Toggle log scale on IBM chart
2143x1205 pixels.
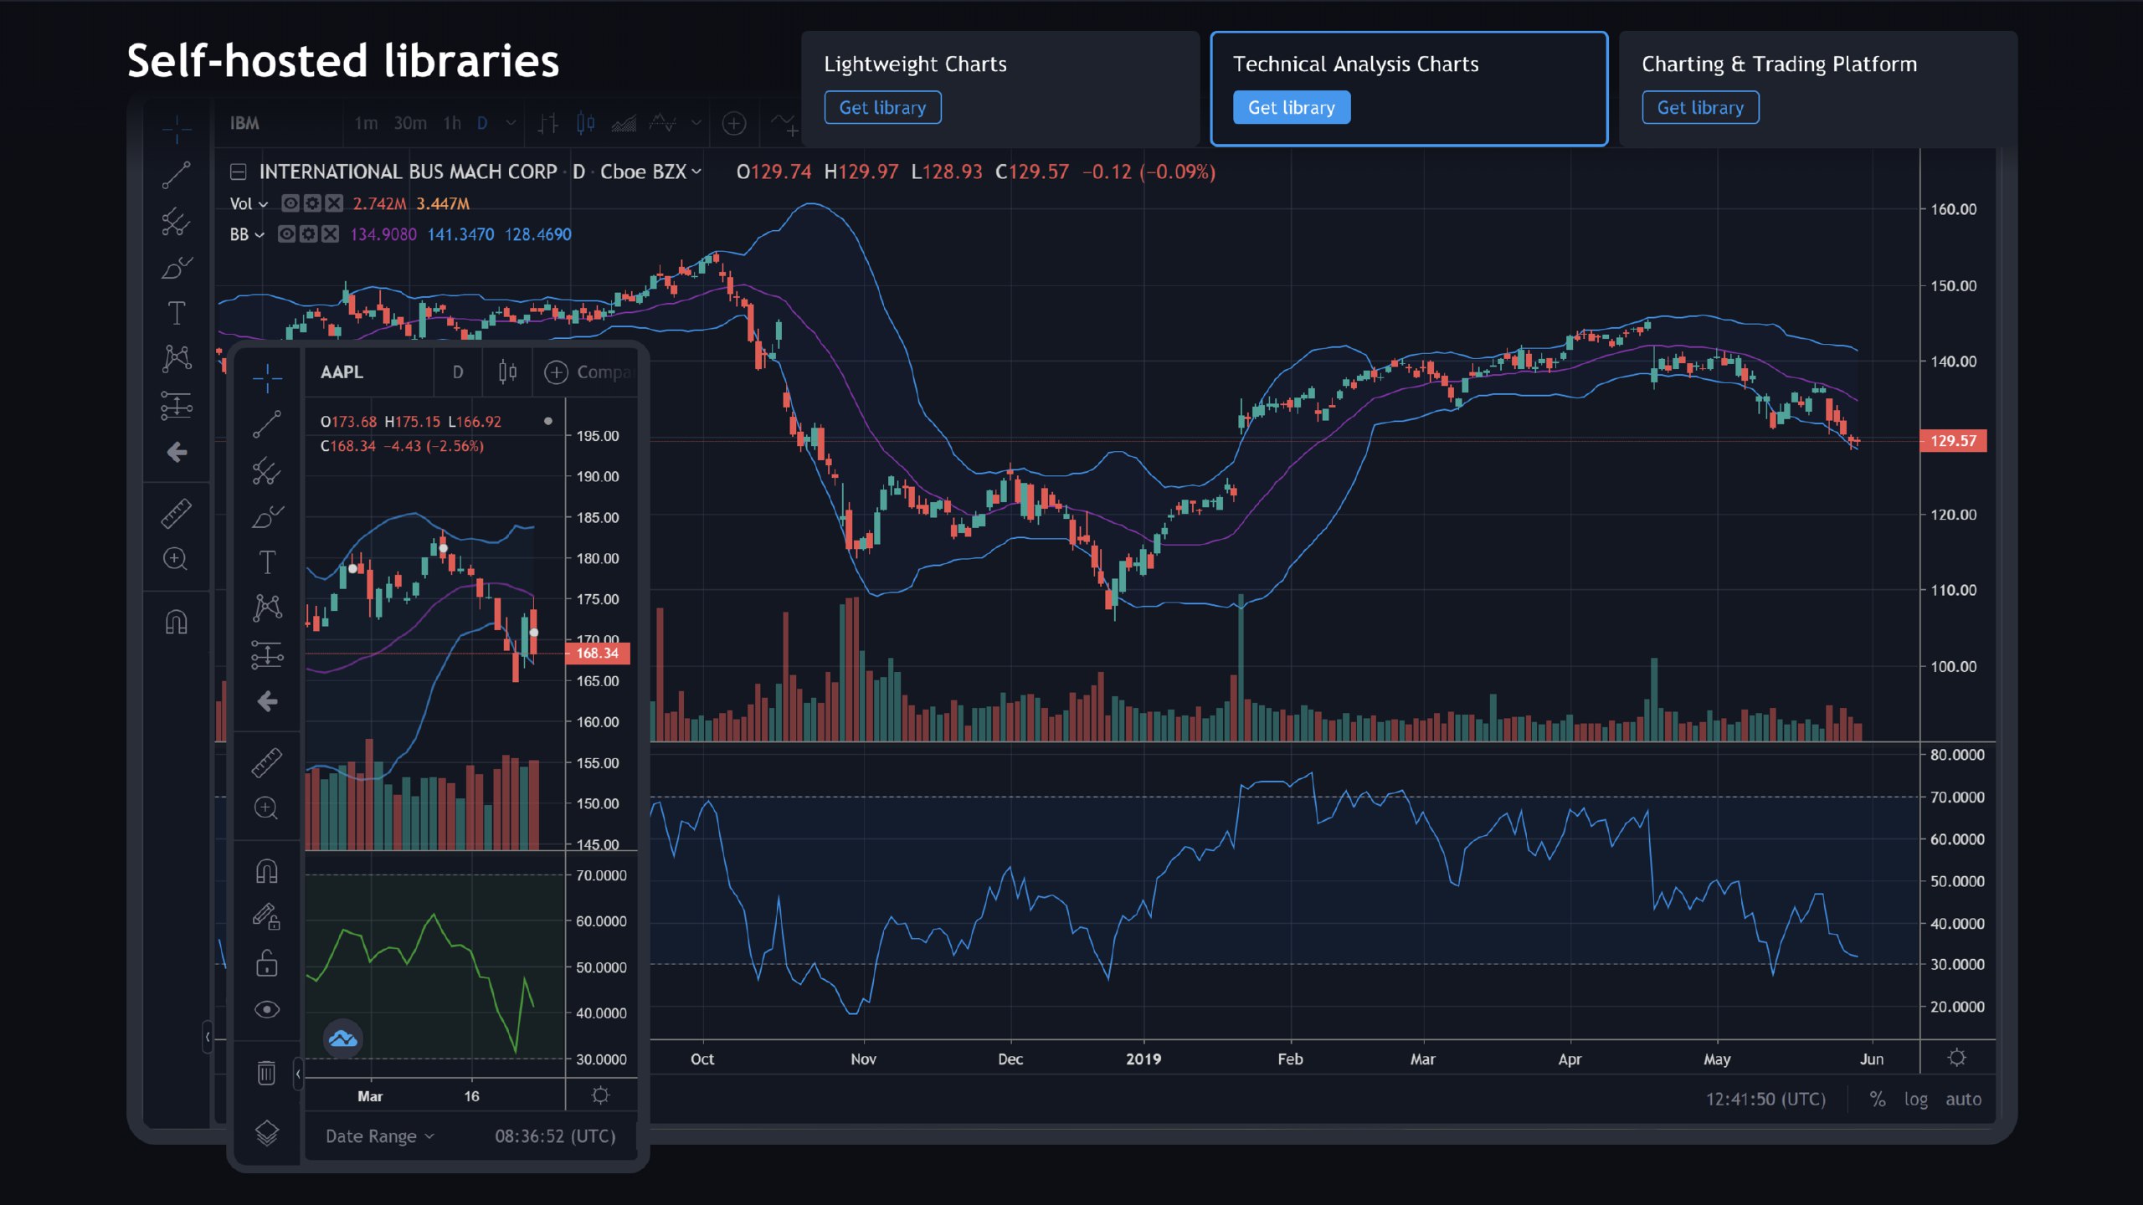point(1916,1099)
